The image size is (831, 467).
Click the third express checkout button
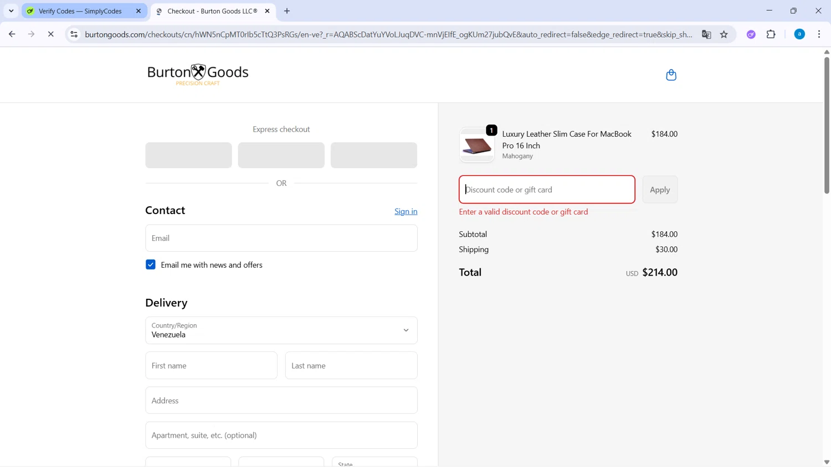pos(374,155)
